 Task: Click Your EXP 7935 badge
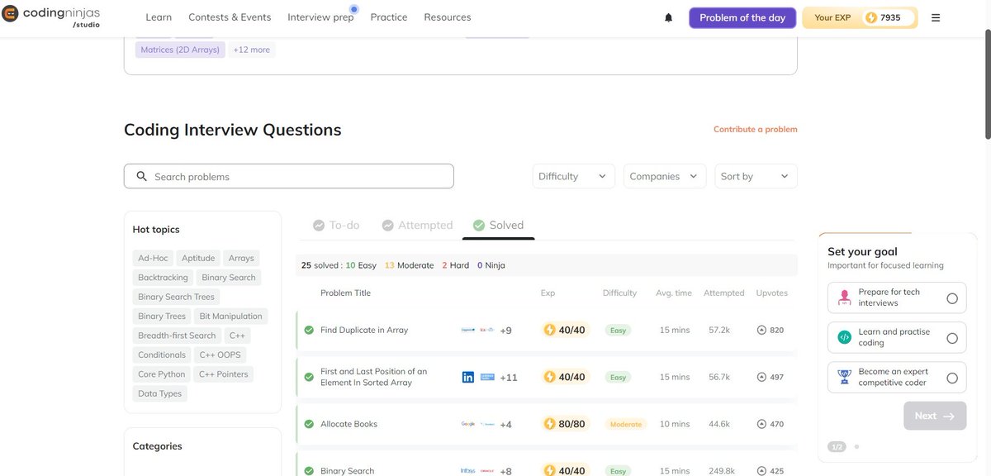[x=860, y=17]
